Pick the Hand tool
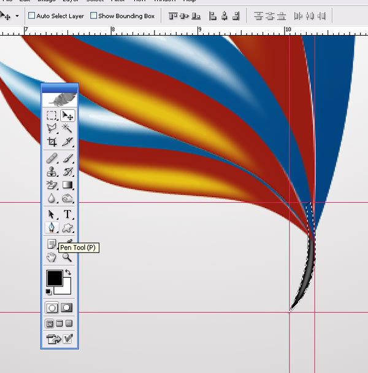This screenshot has width=368, height=373. click(52, 257)
